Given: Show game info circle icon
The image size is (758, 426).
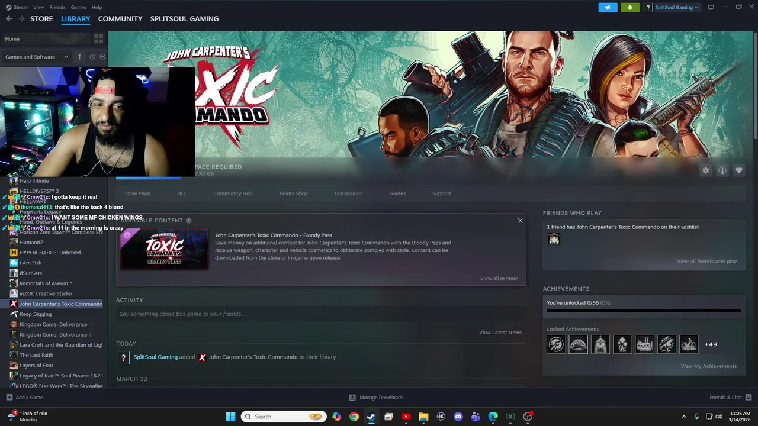Looking at the screenshot, I should click(722, 170).
